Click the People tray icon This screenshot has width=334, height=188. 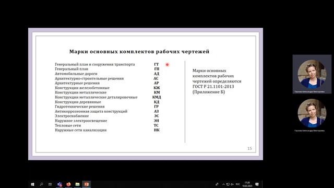click(x=217, y=184)
